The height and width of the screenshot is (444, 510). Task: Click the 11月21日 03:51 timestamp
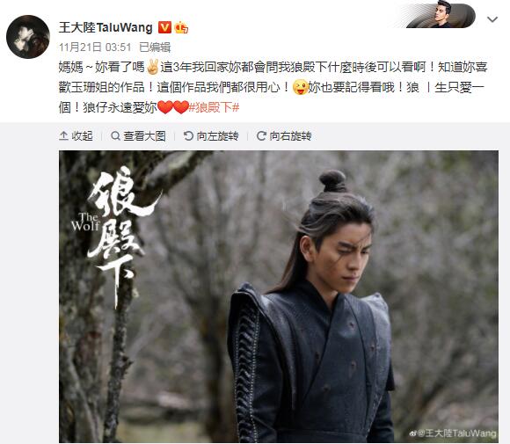click(95, 47)
